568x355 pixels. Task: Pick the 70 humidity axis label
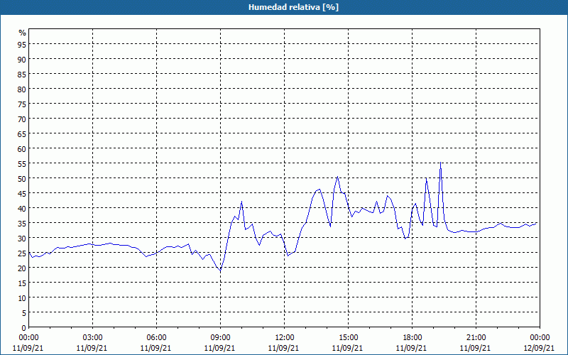point(22,119)
